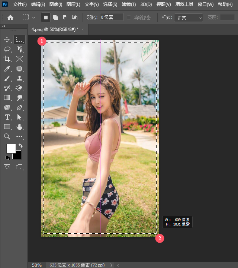Open the 图层(L) menu
This screenshot has width=238, height=268.
pyautogui.click(x=73, y=4)
